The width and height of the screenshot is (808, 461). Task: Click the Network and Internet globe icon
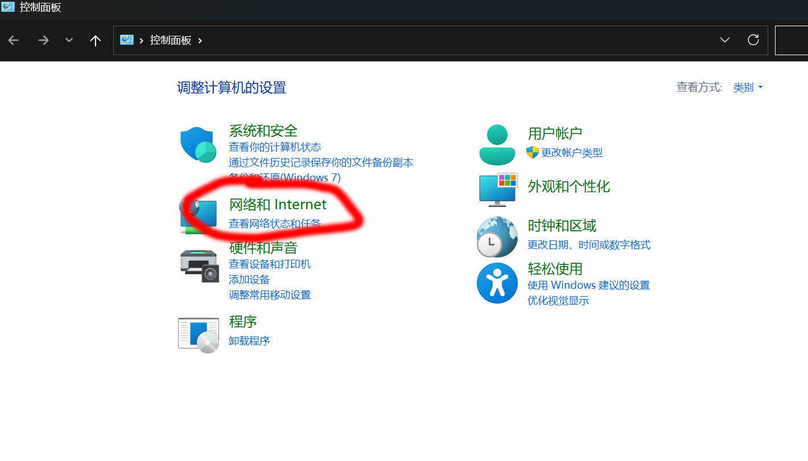(x=197, y=217)
